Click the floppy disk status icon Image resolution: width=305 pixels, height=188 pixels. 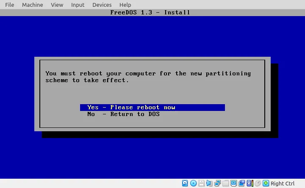pos(202,183)
